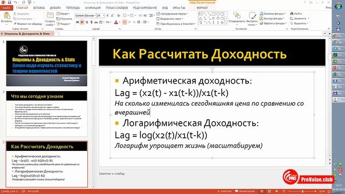Toggle italic (К) formatting
Image resolution: width=345 pixels, height=194 pixels.
tap(82, 22)
